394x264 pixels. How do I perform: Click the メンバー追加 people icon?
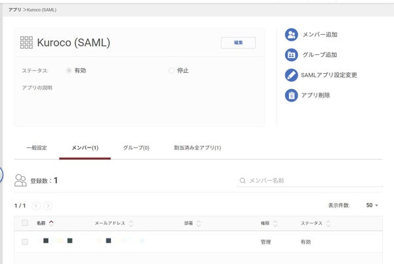point(291,35)
